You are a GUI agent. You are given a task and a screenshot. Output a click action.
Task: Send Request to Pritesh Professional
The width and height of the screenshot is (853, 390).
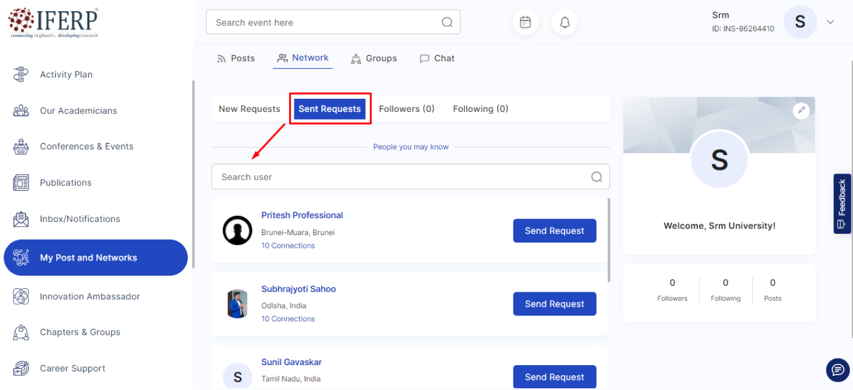point(554,231)
